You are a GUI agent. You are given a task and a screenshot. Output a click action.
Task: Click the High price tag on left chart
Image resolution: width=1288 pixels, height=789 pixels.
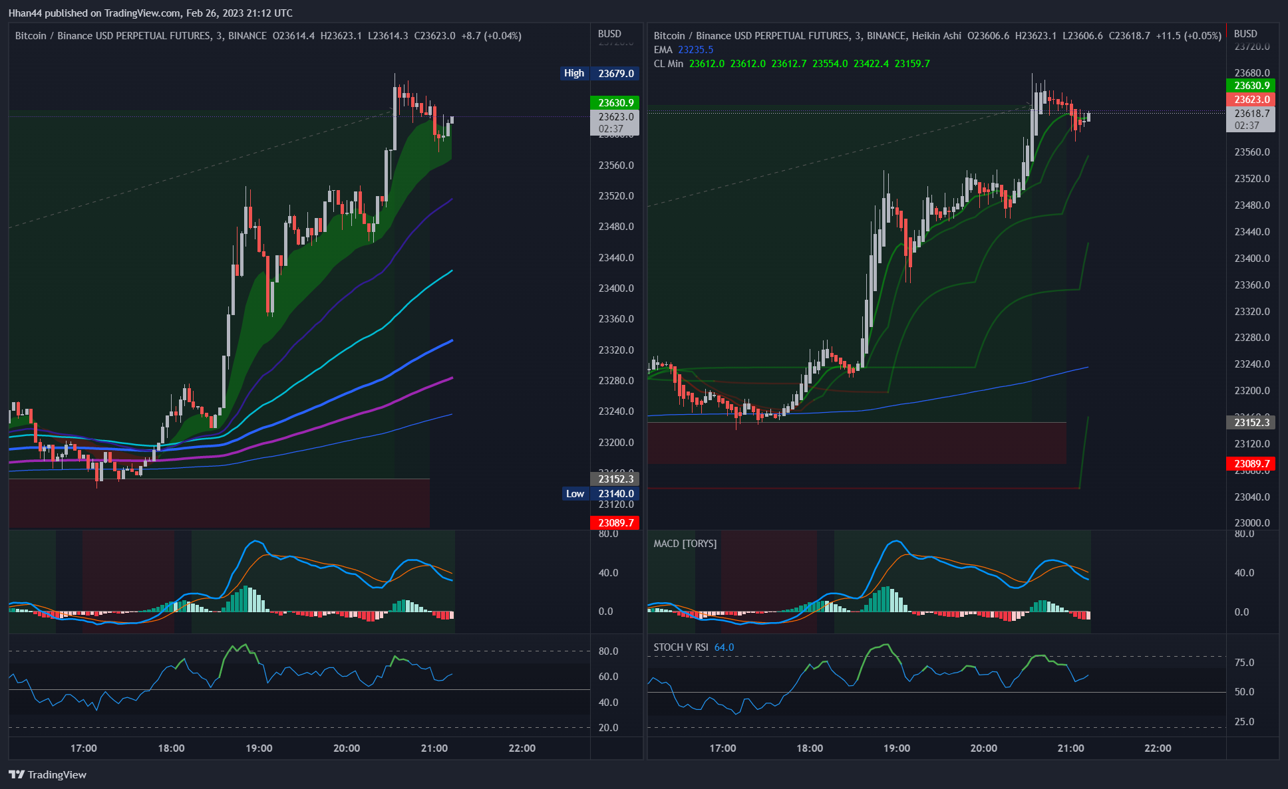574,73
